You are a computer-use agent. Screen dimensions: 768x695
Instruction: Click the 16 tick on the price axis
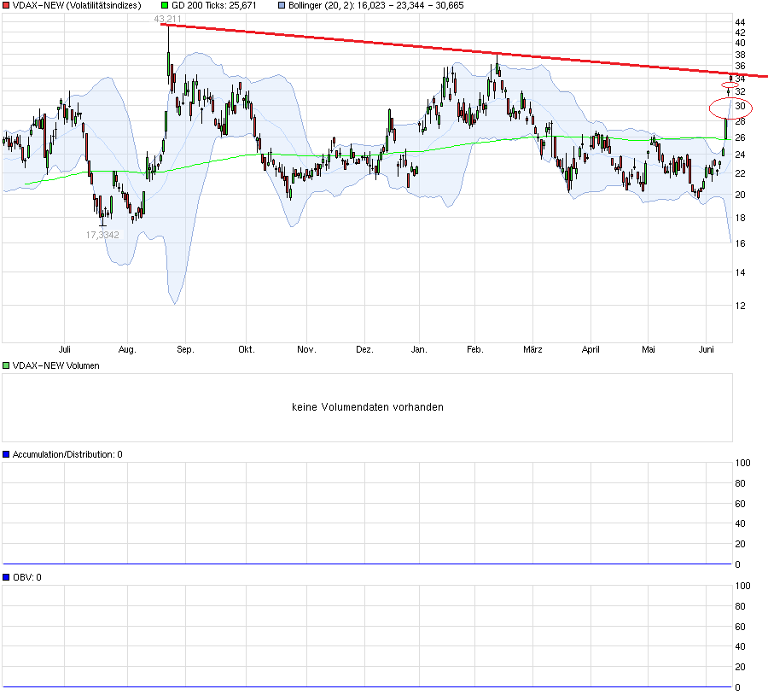(740, 243)
